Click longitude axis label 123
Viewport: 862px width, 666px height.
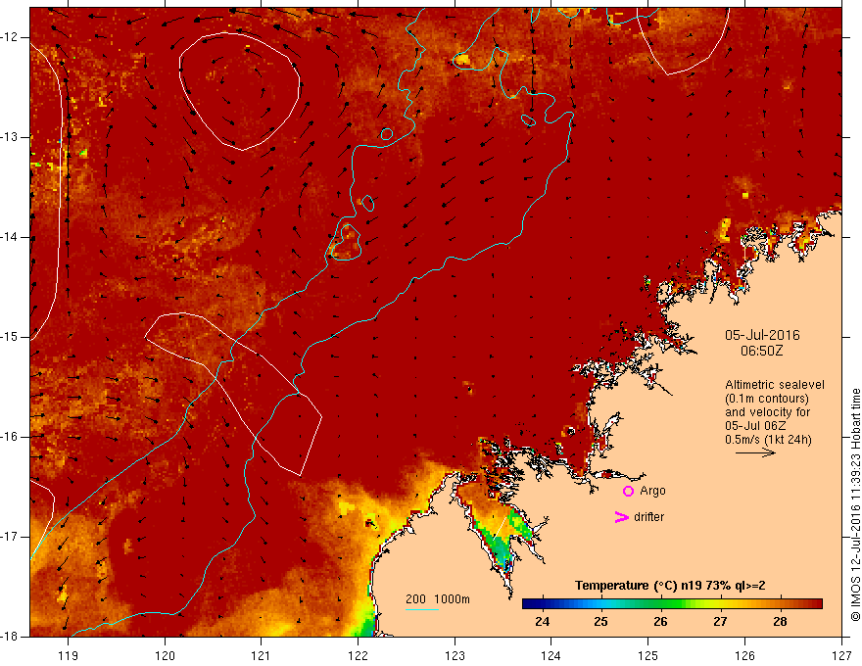455,655
